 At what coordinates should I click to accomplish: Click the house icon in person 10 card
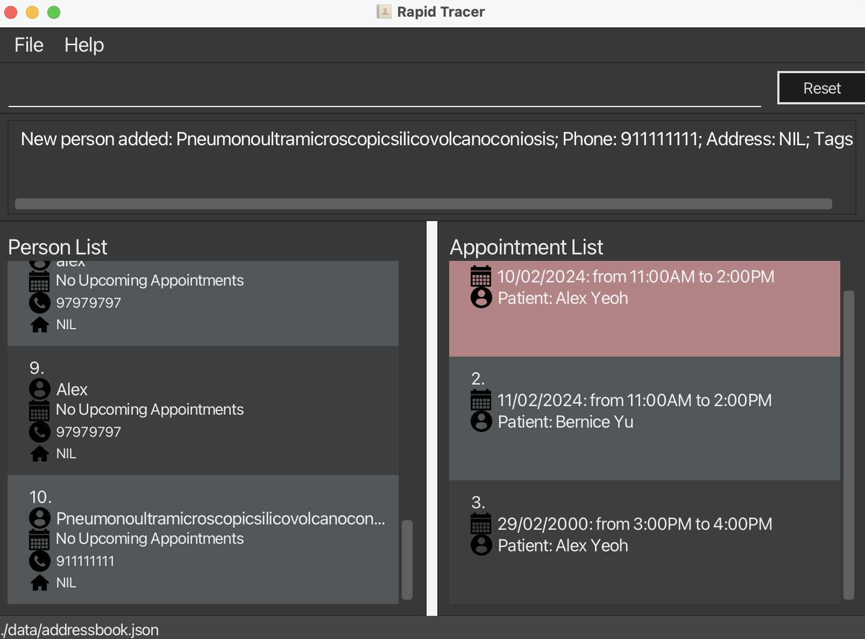pyautogui.click(x=40, y=583)
